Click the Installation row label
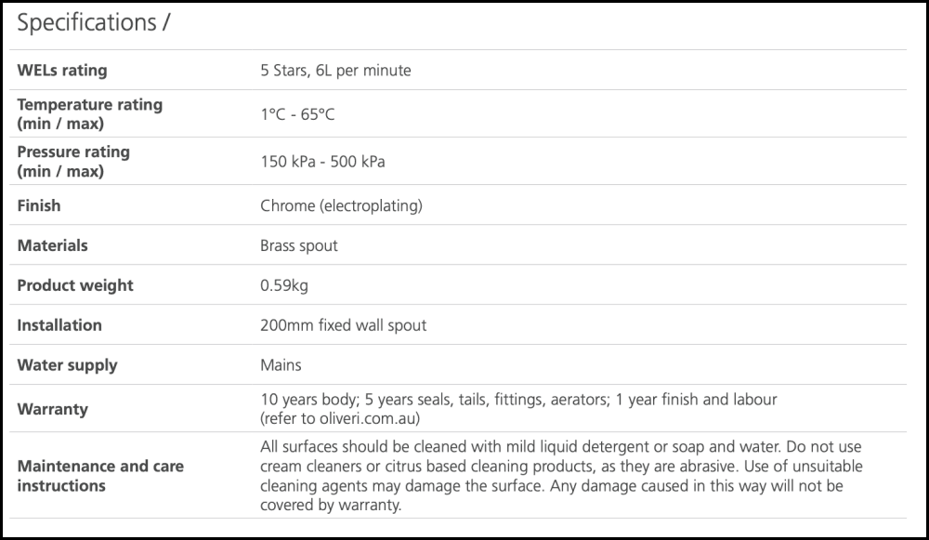Screen dimensions: 929x540 [x=59, y=325]
